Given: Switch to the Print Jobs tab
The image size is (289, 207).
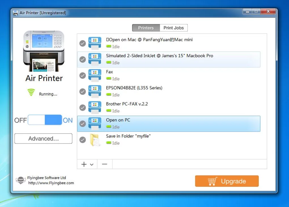Looking at the screenshot, I should coord(173,28).
